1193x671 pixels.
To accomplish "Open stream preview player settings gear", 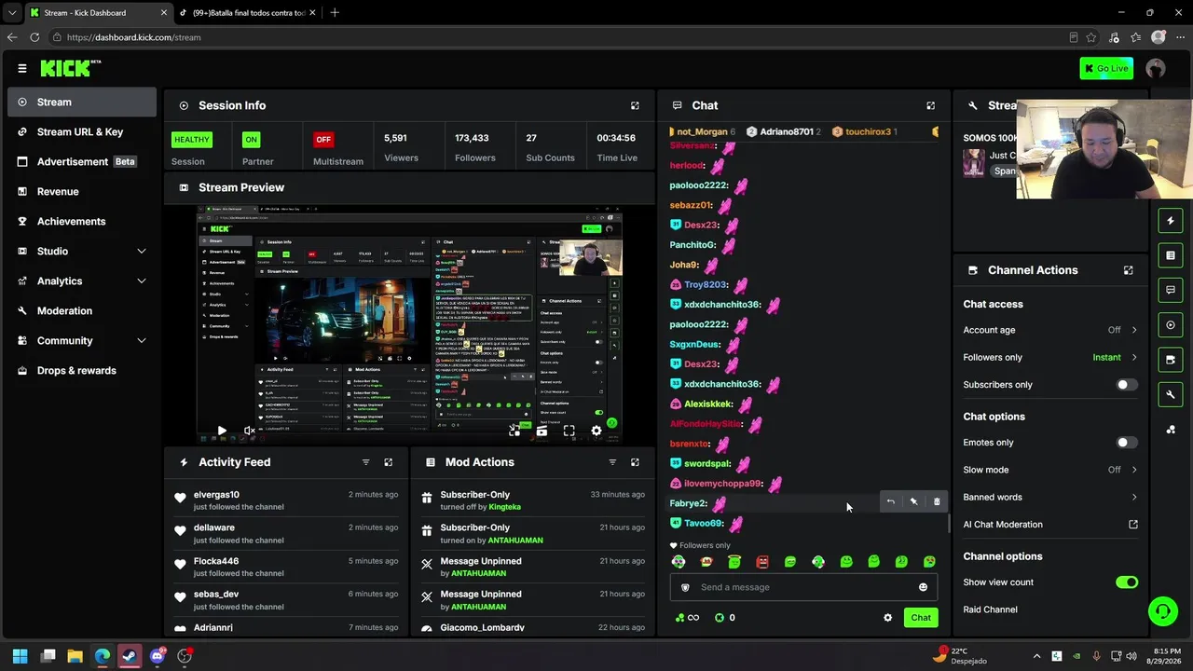I will [x=596, y=431].
